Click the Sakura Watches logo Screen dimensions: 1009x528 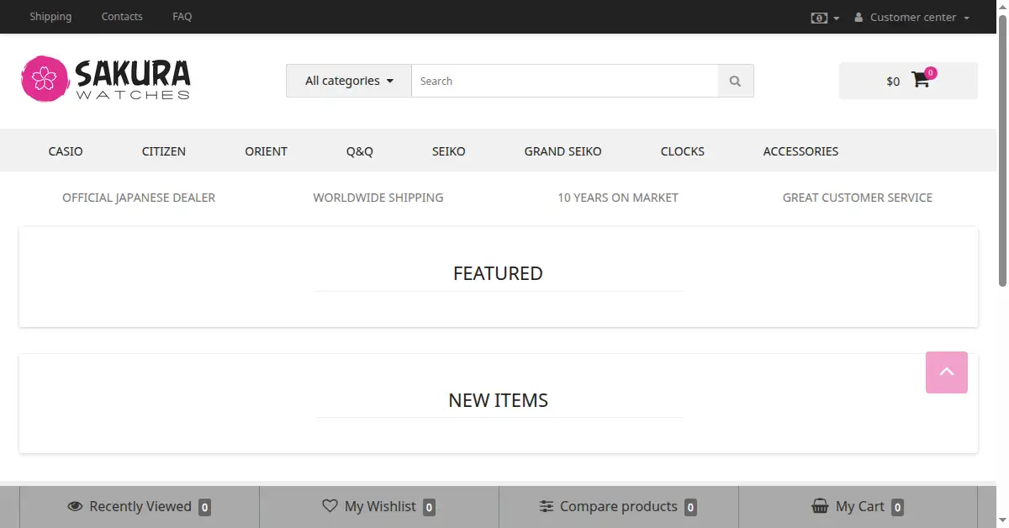(x=106, y=79)
